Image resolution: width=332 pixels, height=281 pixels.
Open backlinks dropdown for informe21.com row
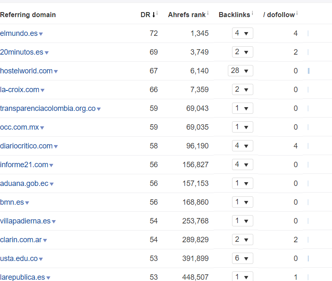pos(242,164)
